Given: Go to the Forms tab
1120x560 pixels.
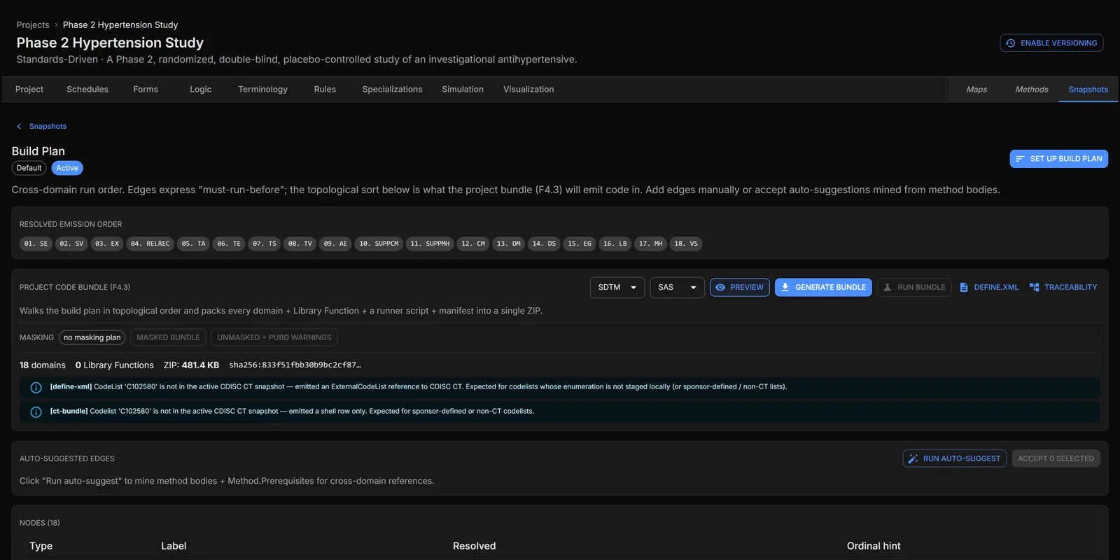Looking at the screenshot, I should tap(146, 90).
